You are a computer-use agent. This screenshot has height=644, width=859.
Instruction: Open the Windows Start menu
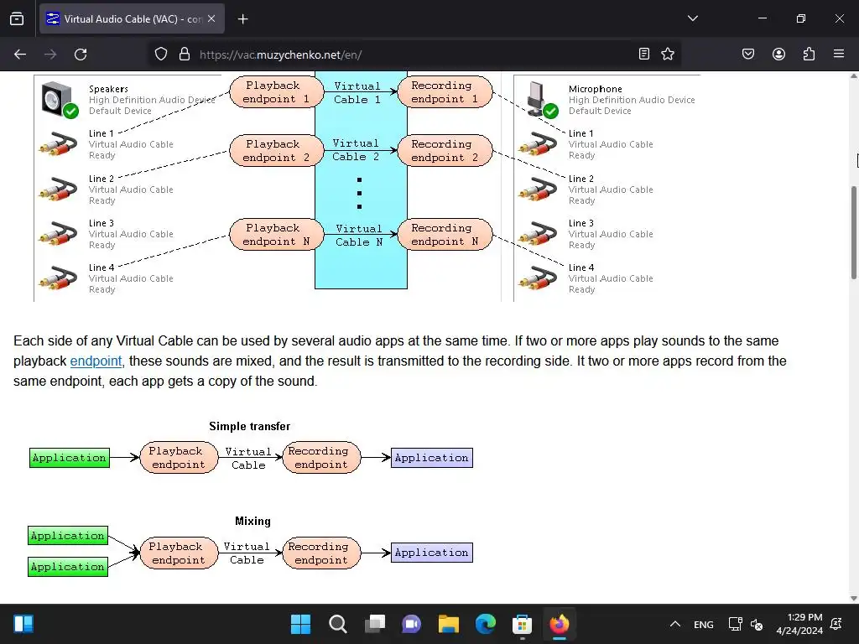tap(301, 624)
